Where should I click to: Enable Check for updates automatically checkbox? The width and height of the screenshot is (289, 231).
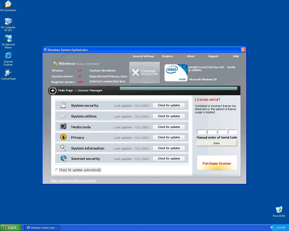coord(57,170)
